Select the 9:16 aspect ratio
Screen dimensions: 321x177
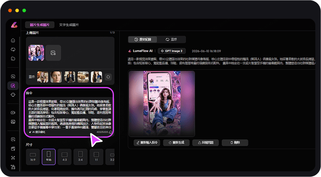point(49,157)
